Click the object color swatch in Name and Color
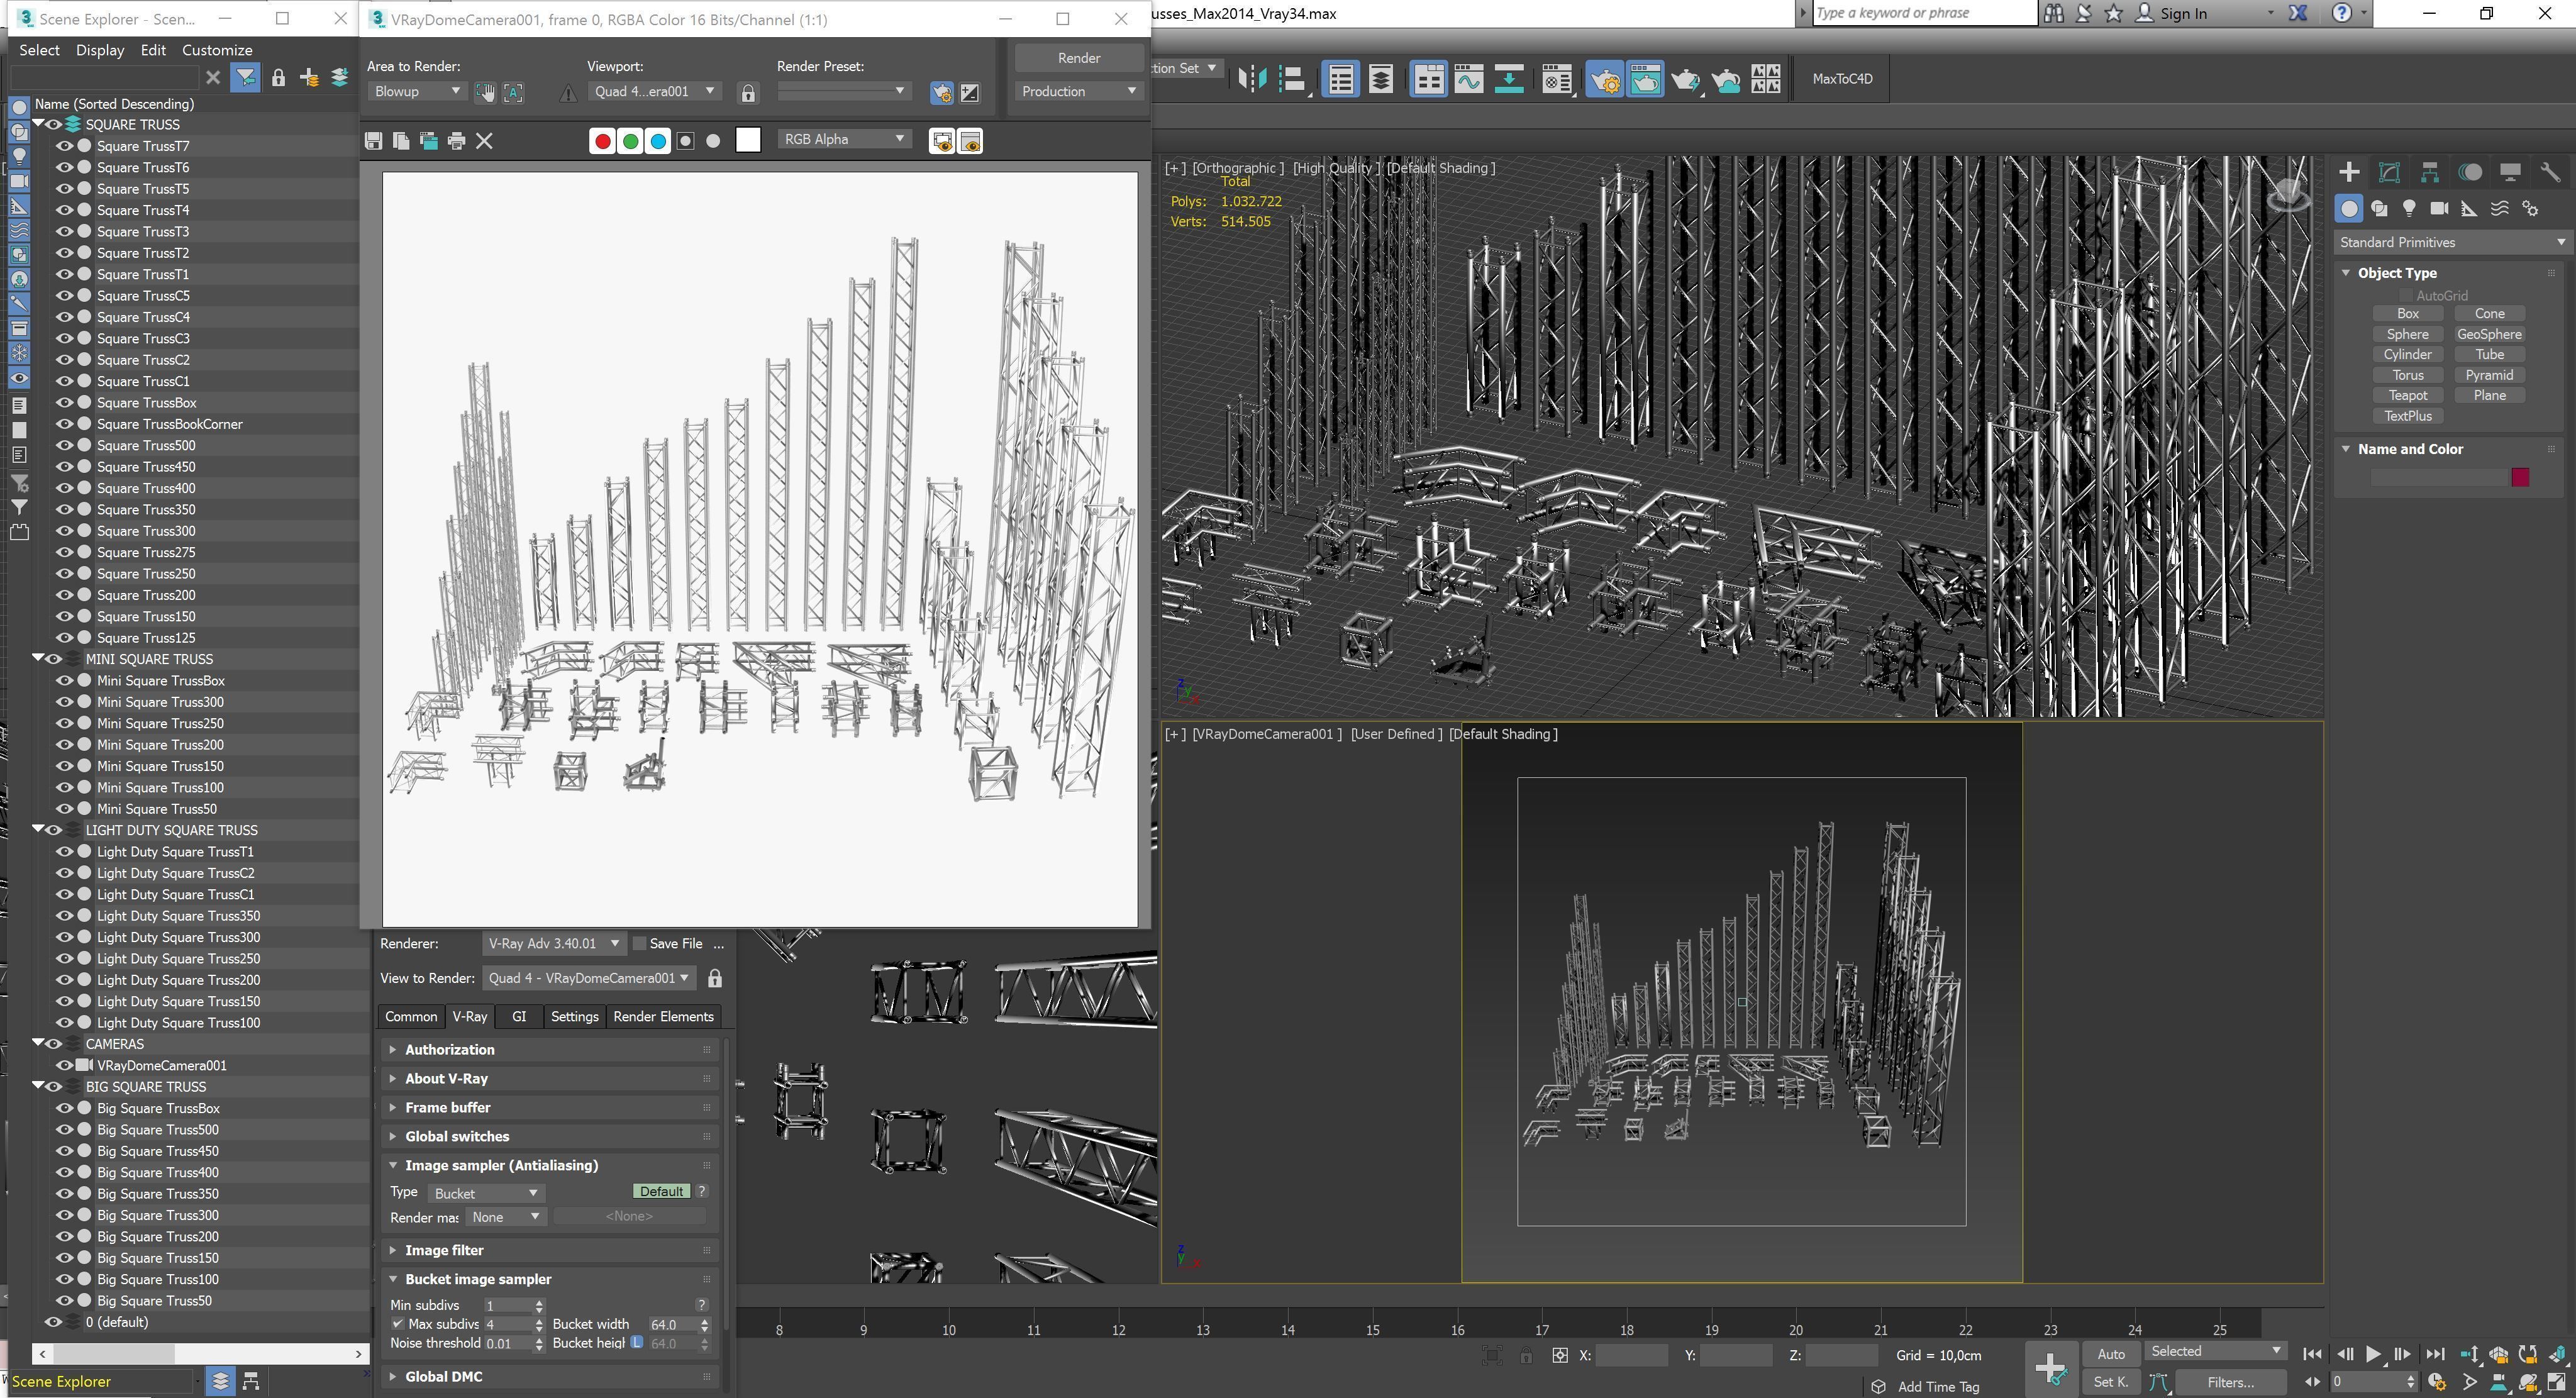The image size is (2576, 1398). (2519, 477)
